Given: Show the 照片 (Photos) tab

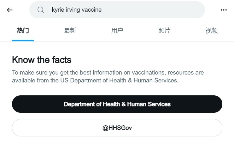Looking at the screenshot, I should [164, 31].
